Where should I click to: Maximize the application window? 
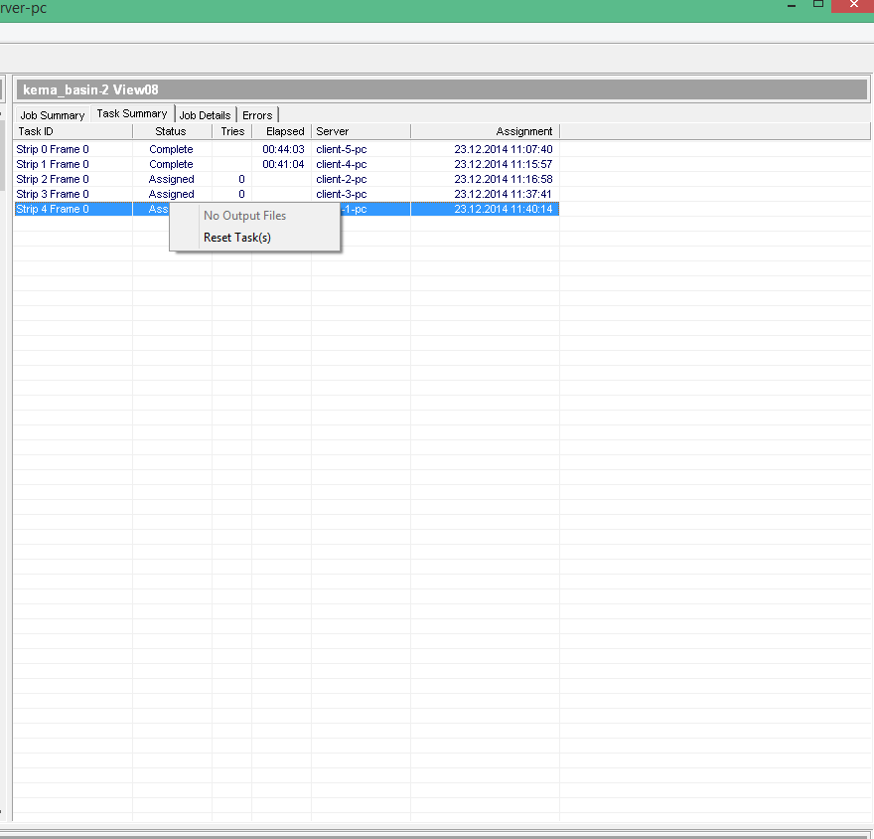(818, 5)
